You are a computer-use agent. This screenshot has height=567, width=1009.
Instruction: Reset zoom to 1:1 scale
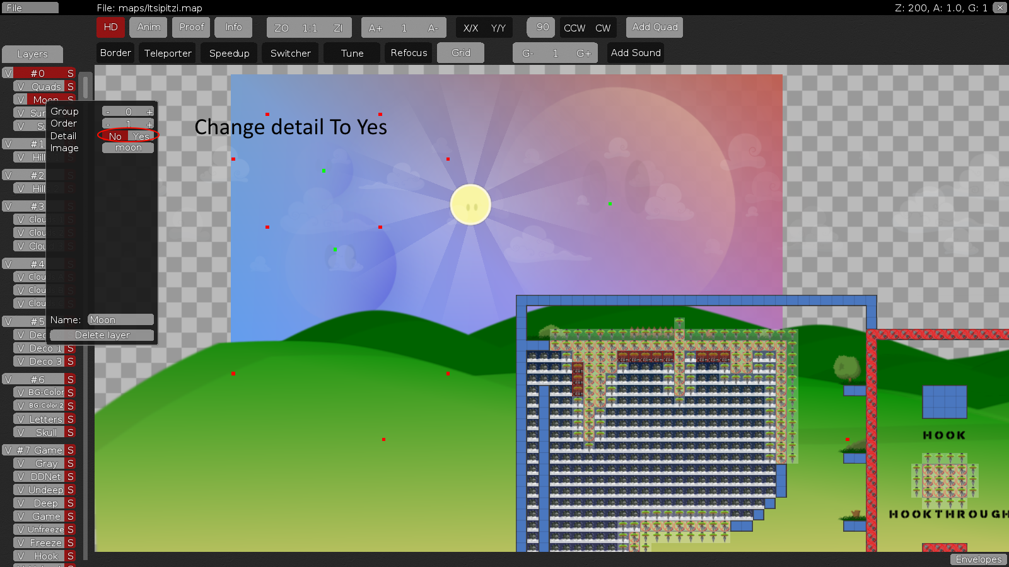tap(308, 28)
